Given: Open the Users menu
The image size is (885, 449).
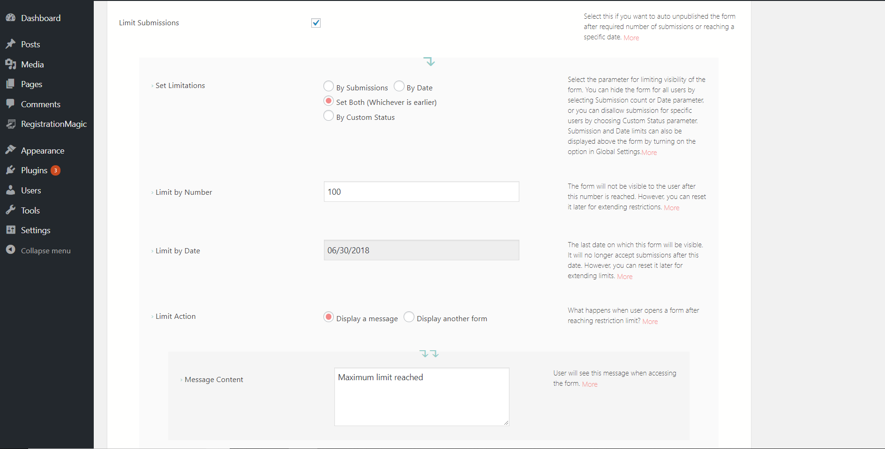Looking at the screenshot, I should pyautogui.click(x=31, y=191).
